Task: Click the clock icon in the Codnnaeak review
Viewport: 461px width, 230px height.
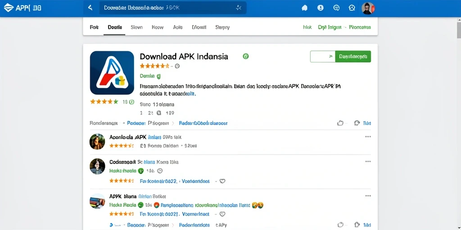Action: pos(160,171)
